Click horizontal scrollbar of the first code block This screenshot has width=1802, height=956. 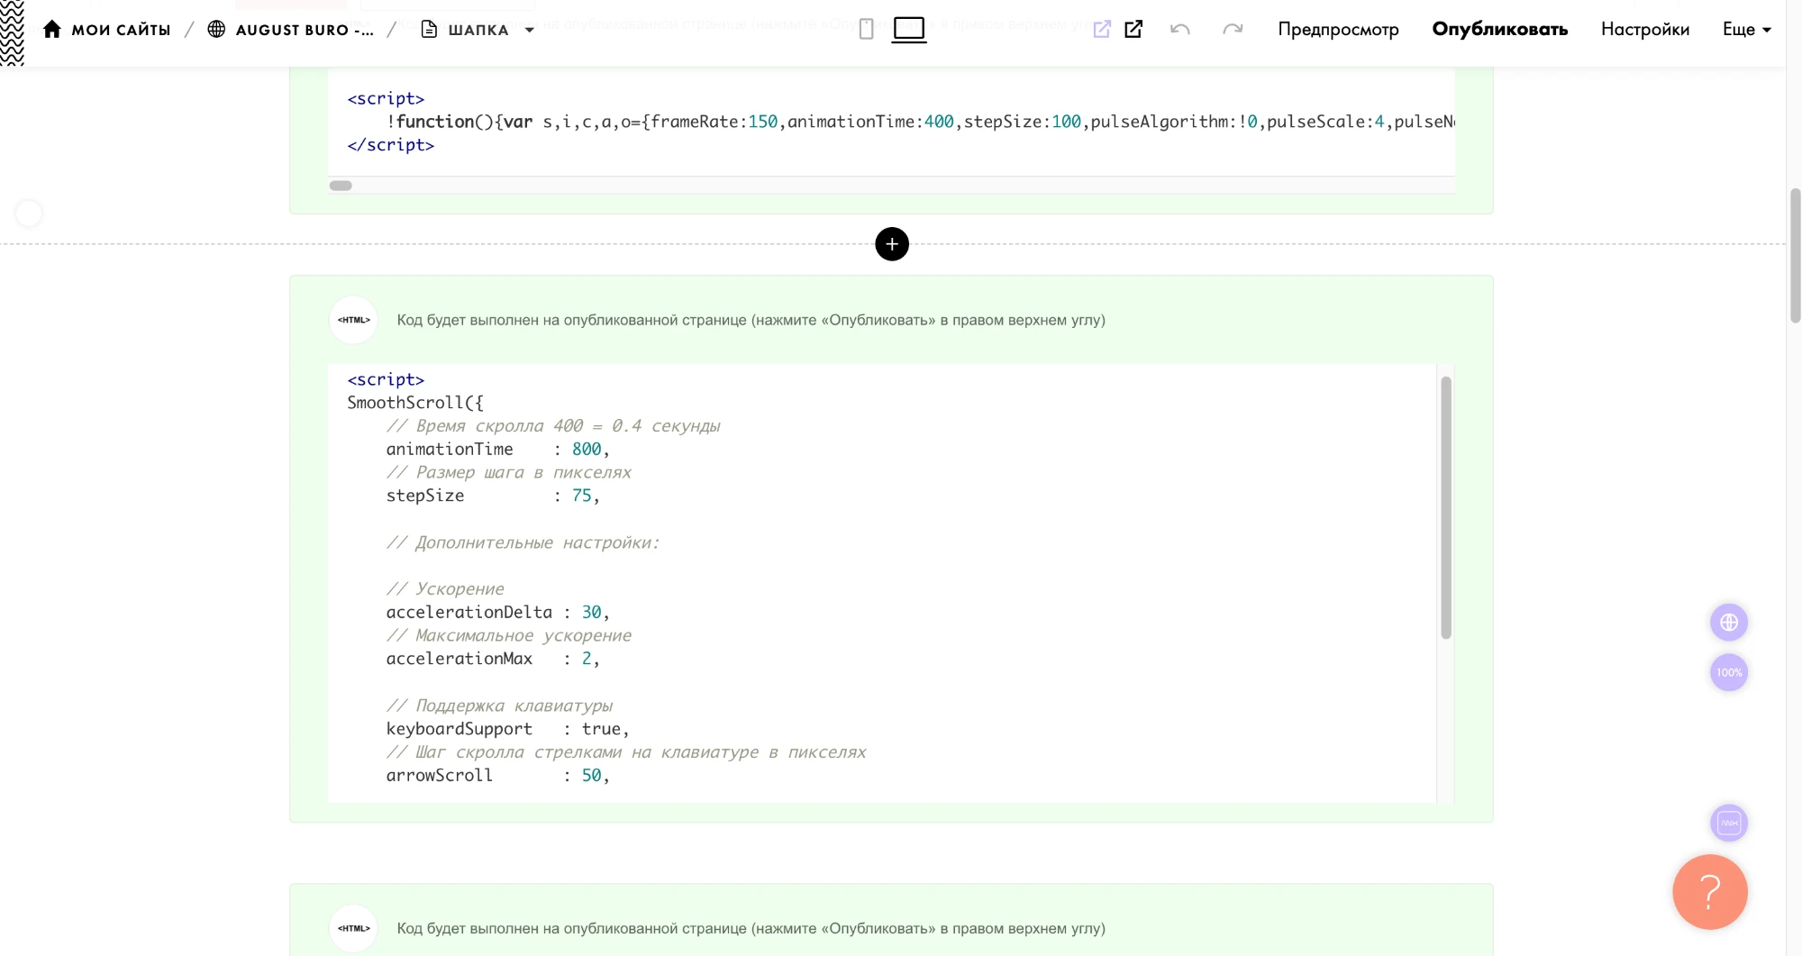click(x=341, y=186)
